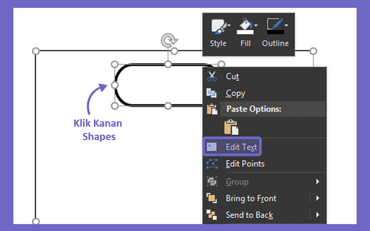Click the Copy pages icon
The height and width of the screenshot is (231, 370).
coord(211,93)
